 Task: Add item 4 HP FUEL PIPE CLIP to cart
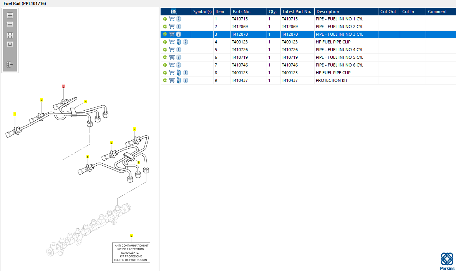pyautogui.click(x=172, y=42)
